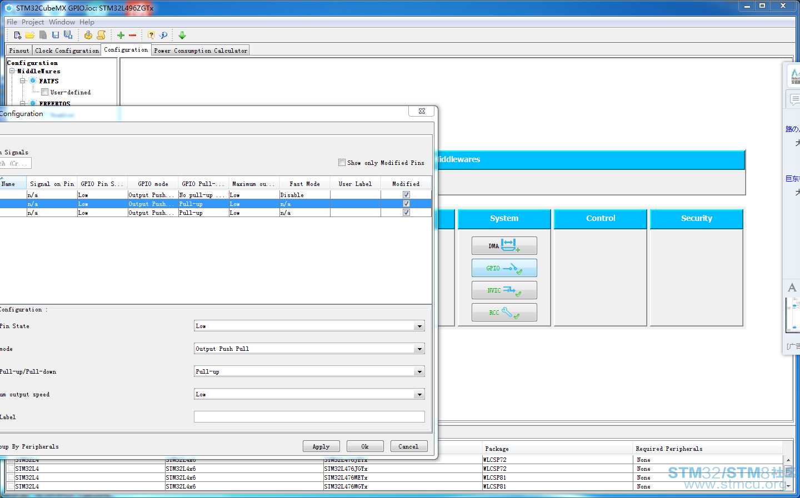Create a new project from the toolbar
800x498 pixels.
(18, 35)
